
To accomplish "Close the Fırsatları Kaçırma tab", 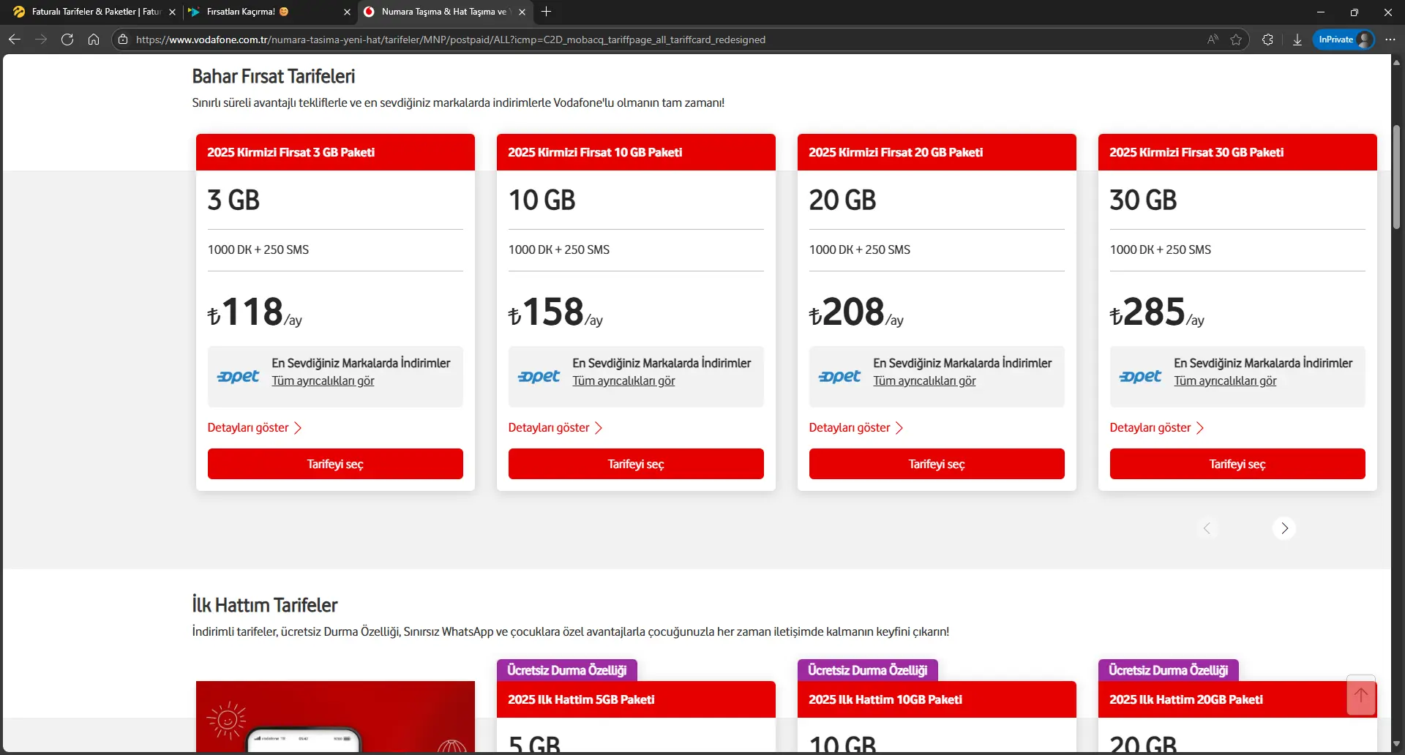I will point(347,12).
